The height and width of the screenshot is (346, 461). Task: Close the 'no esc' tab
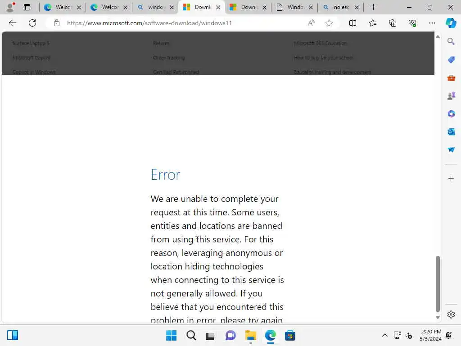(357, 7)
